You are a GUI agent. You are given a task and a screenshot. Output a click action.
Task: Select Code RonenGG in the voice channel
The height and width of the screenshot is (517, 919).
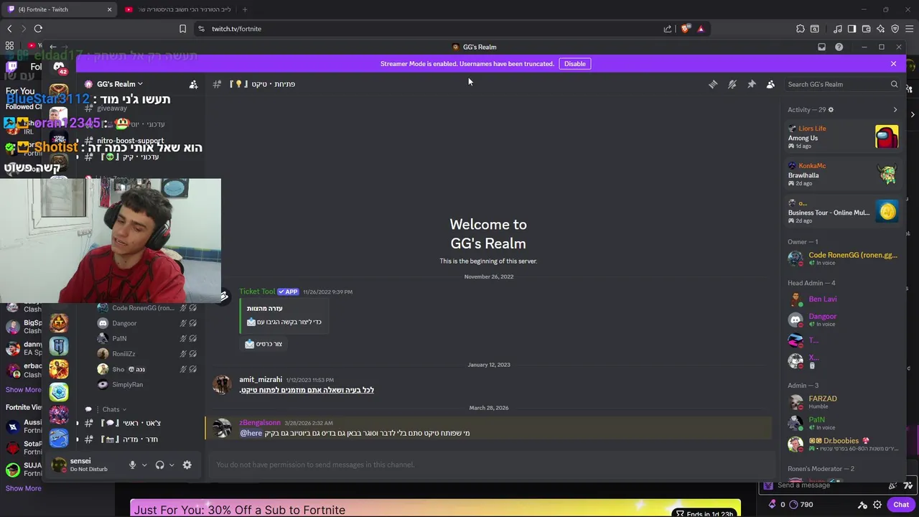tap(146, 308)
